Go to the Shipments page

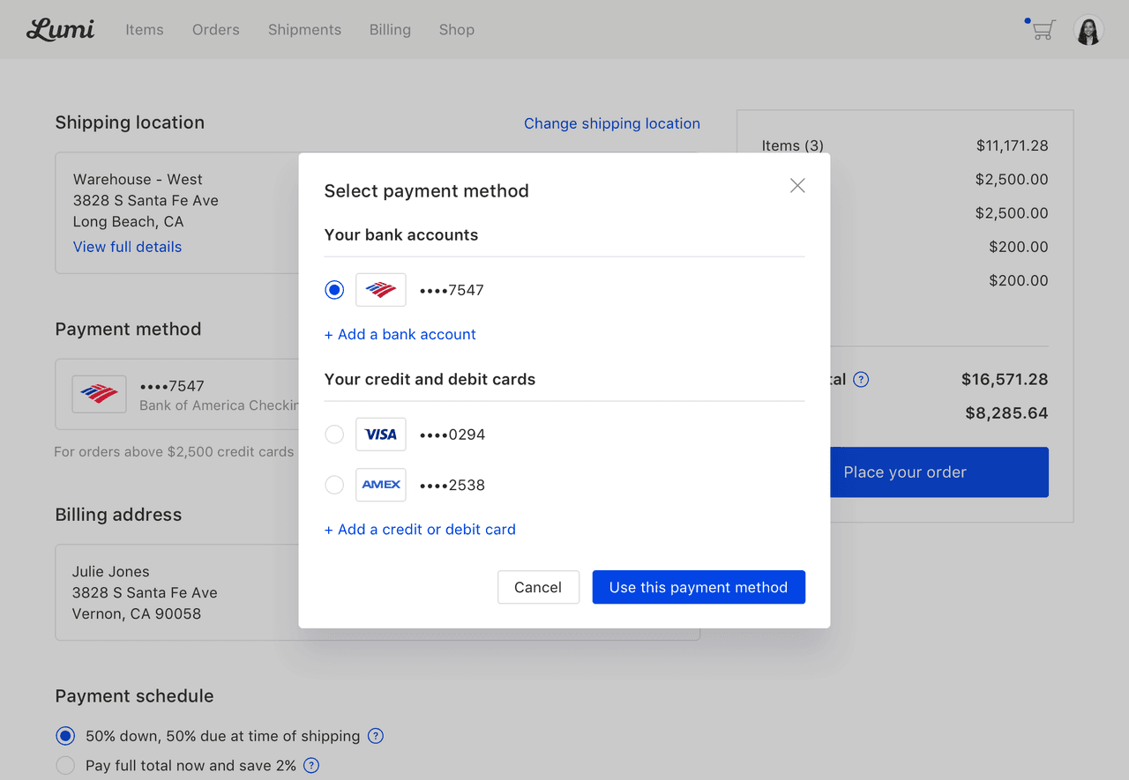pyautogui.click(x=304, y=30)
